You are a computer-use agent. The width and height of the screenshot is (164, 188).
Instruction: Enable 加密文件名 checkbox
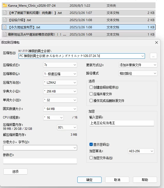click(x=91, y=158)
